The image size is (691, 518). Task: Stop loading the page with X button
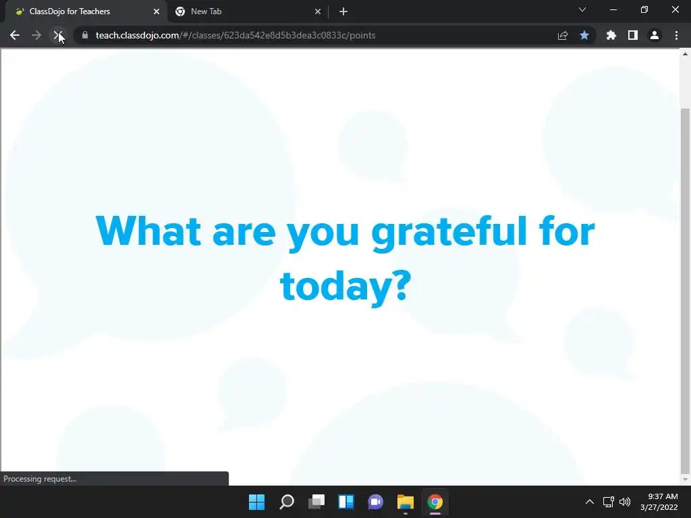pyautogui.click(x=58, y=35)
